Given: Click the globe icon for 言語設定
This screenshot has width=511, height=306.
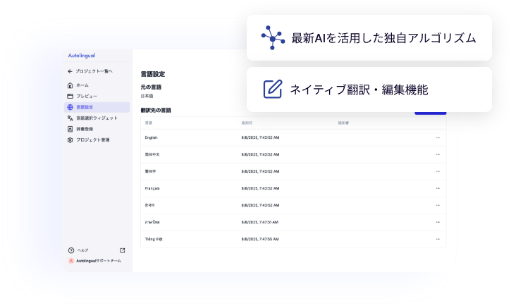Looking at the screenshot, I should 70,107.
